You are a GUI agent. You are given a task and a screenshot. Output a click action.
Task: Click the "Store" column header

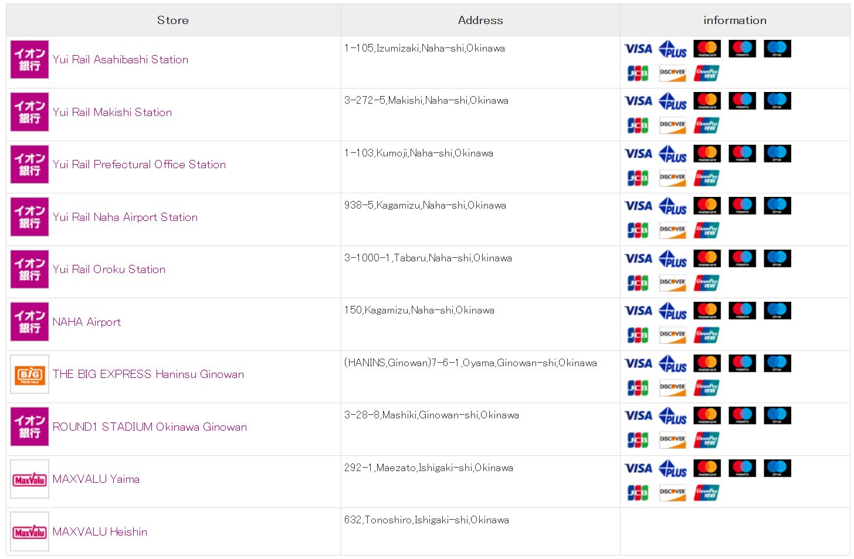(173, 20)
